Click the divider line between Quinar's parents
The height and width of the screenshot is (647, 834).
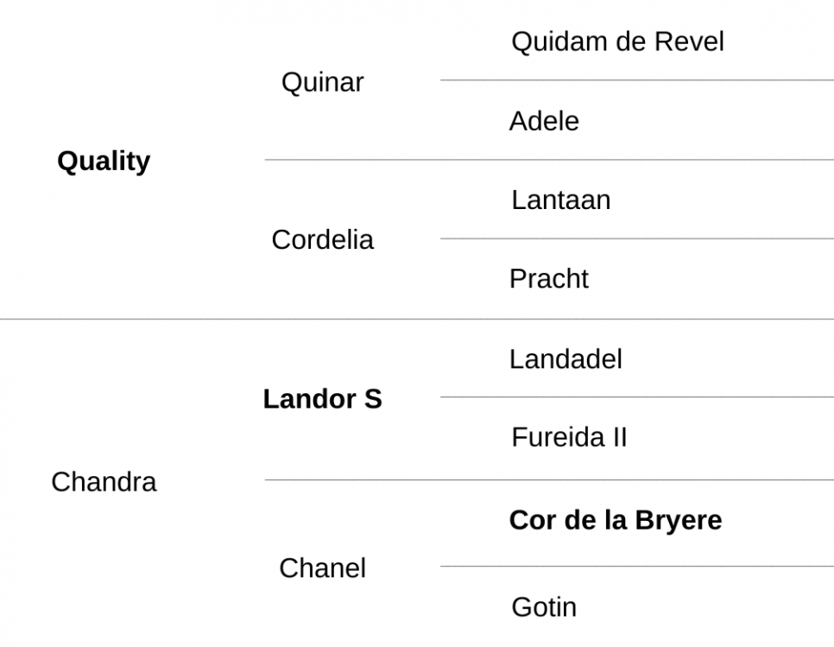tap(636, 80)
